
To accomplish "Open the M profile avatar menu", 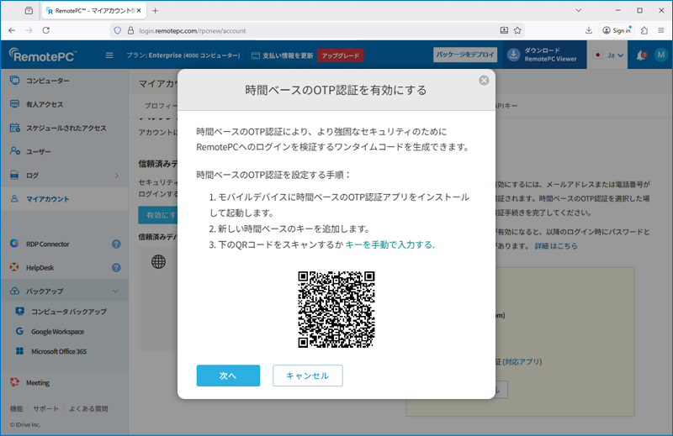I will (661, 55).
